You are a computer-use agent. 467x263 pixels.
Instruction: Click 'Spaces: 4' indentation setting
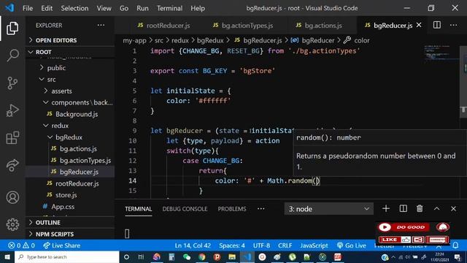coord(232,245)
